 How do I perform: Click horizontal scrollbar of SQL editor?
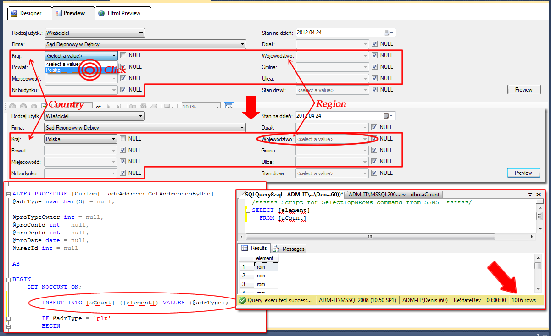tap(388, 238)
